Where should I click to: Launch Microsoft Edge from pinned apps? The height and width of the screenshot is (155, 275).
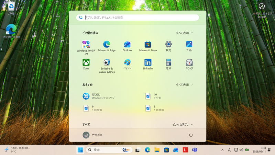pos(107,46)
